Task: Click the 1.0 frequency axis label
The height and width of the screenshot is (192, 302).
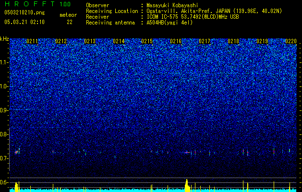Action: (4, 86)
